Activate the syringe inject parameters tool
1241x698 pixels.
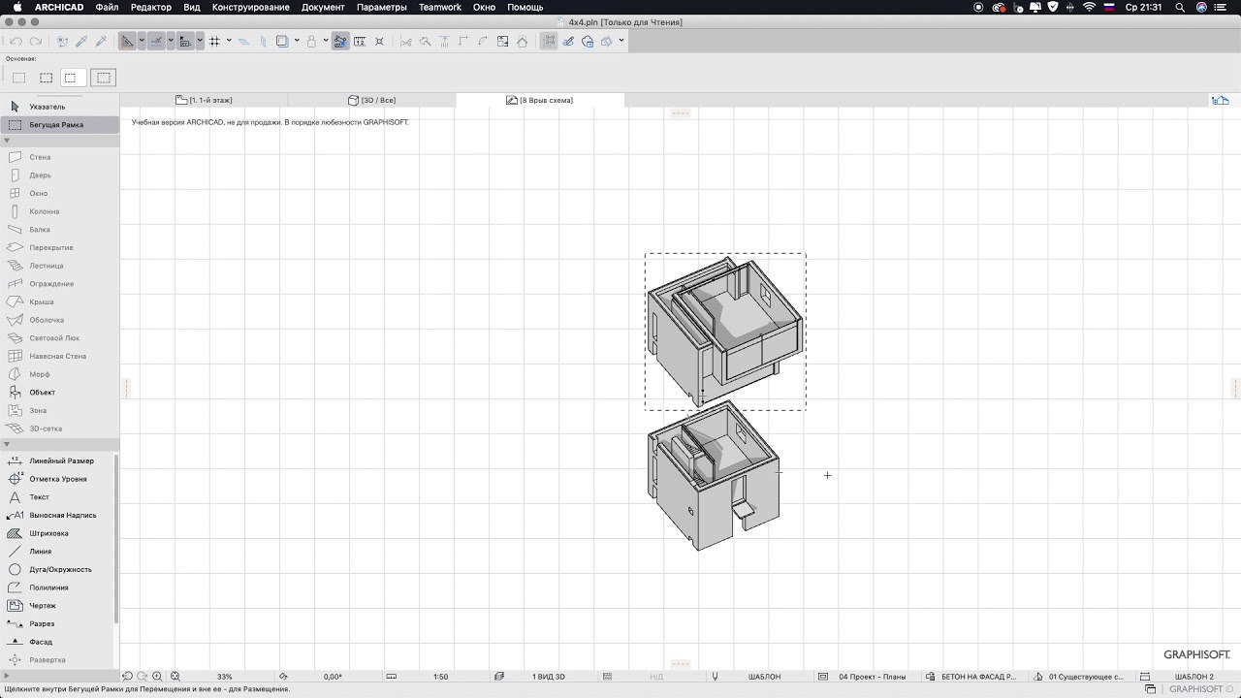[101, 42]
